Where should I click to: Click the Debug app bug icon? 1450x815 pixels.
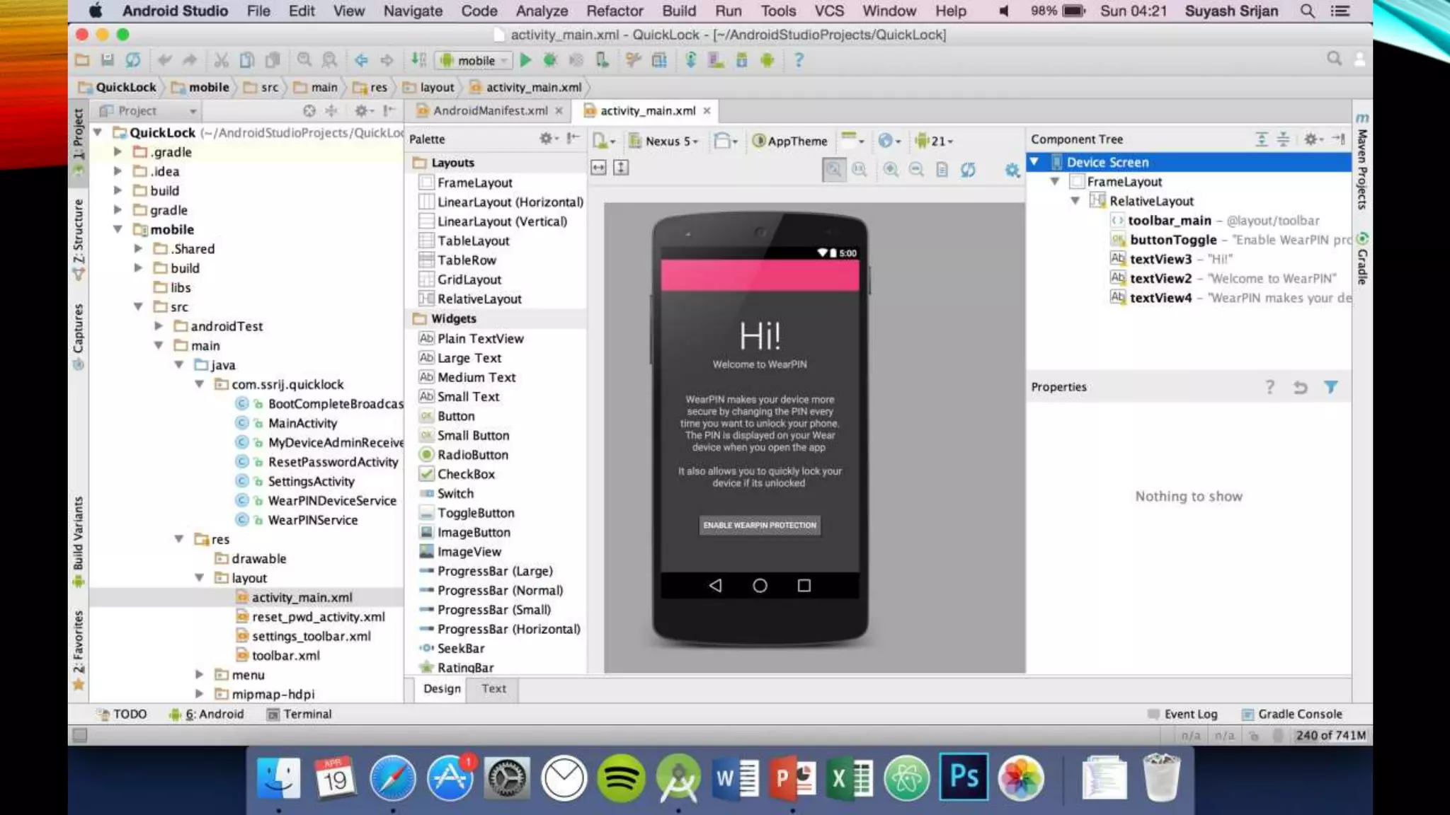550,60
